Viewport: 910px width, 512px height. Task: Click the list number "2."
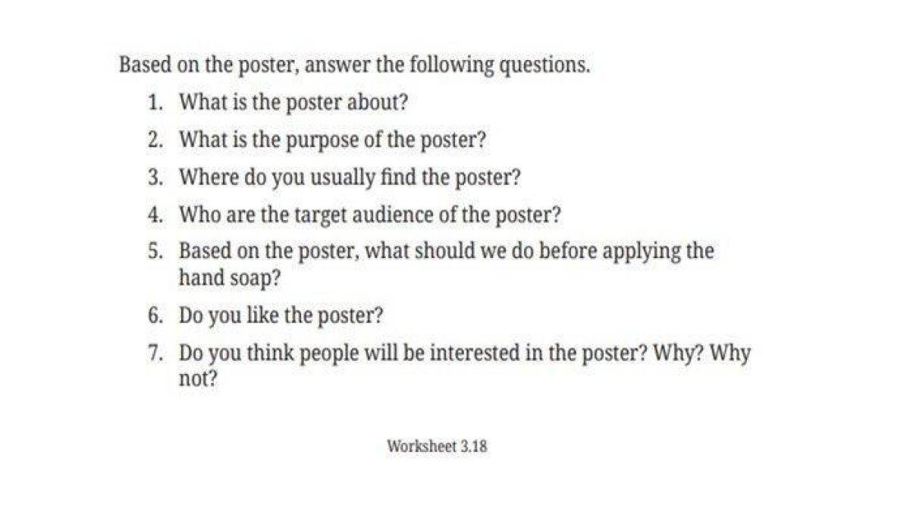tap(157, 140)
